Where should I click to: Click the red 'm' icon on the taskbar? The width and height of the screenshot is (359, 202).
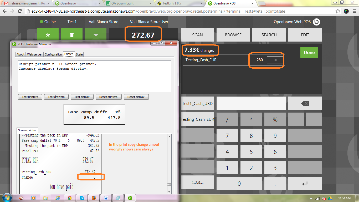tap(21, 198)
